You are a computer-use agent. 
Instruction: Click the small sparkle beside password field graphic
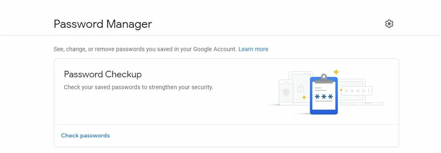pyautogui.click(x=341, y=90)
